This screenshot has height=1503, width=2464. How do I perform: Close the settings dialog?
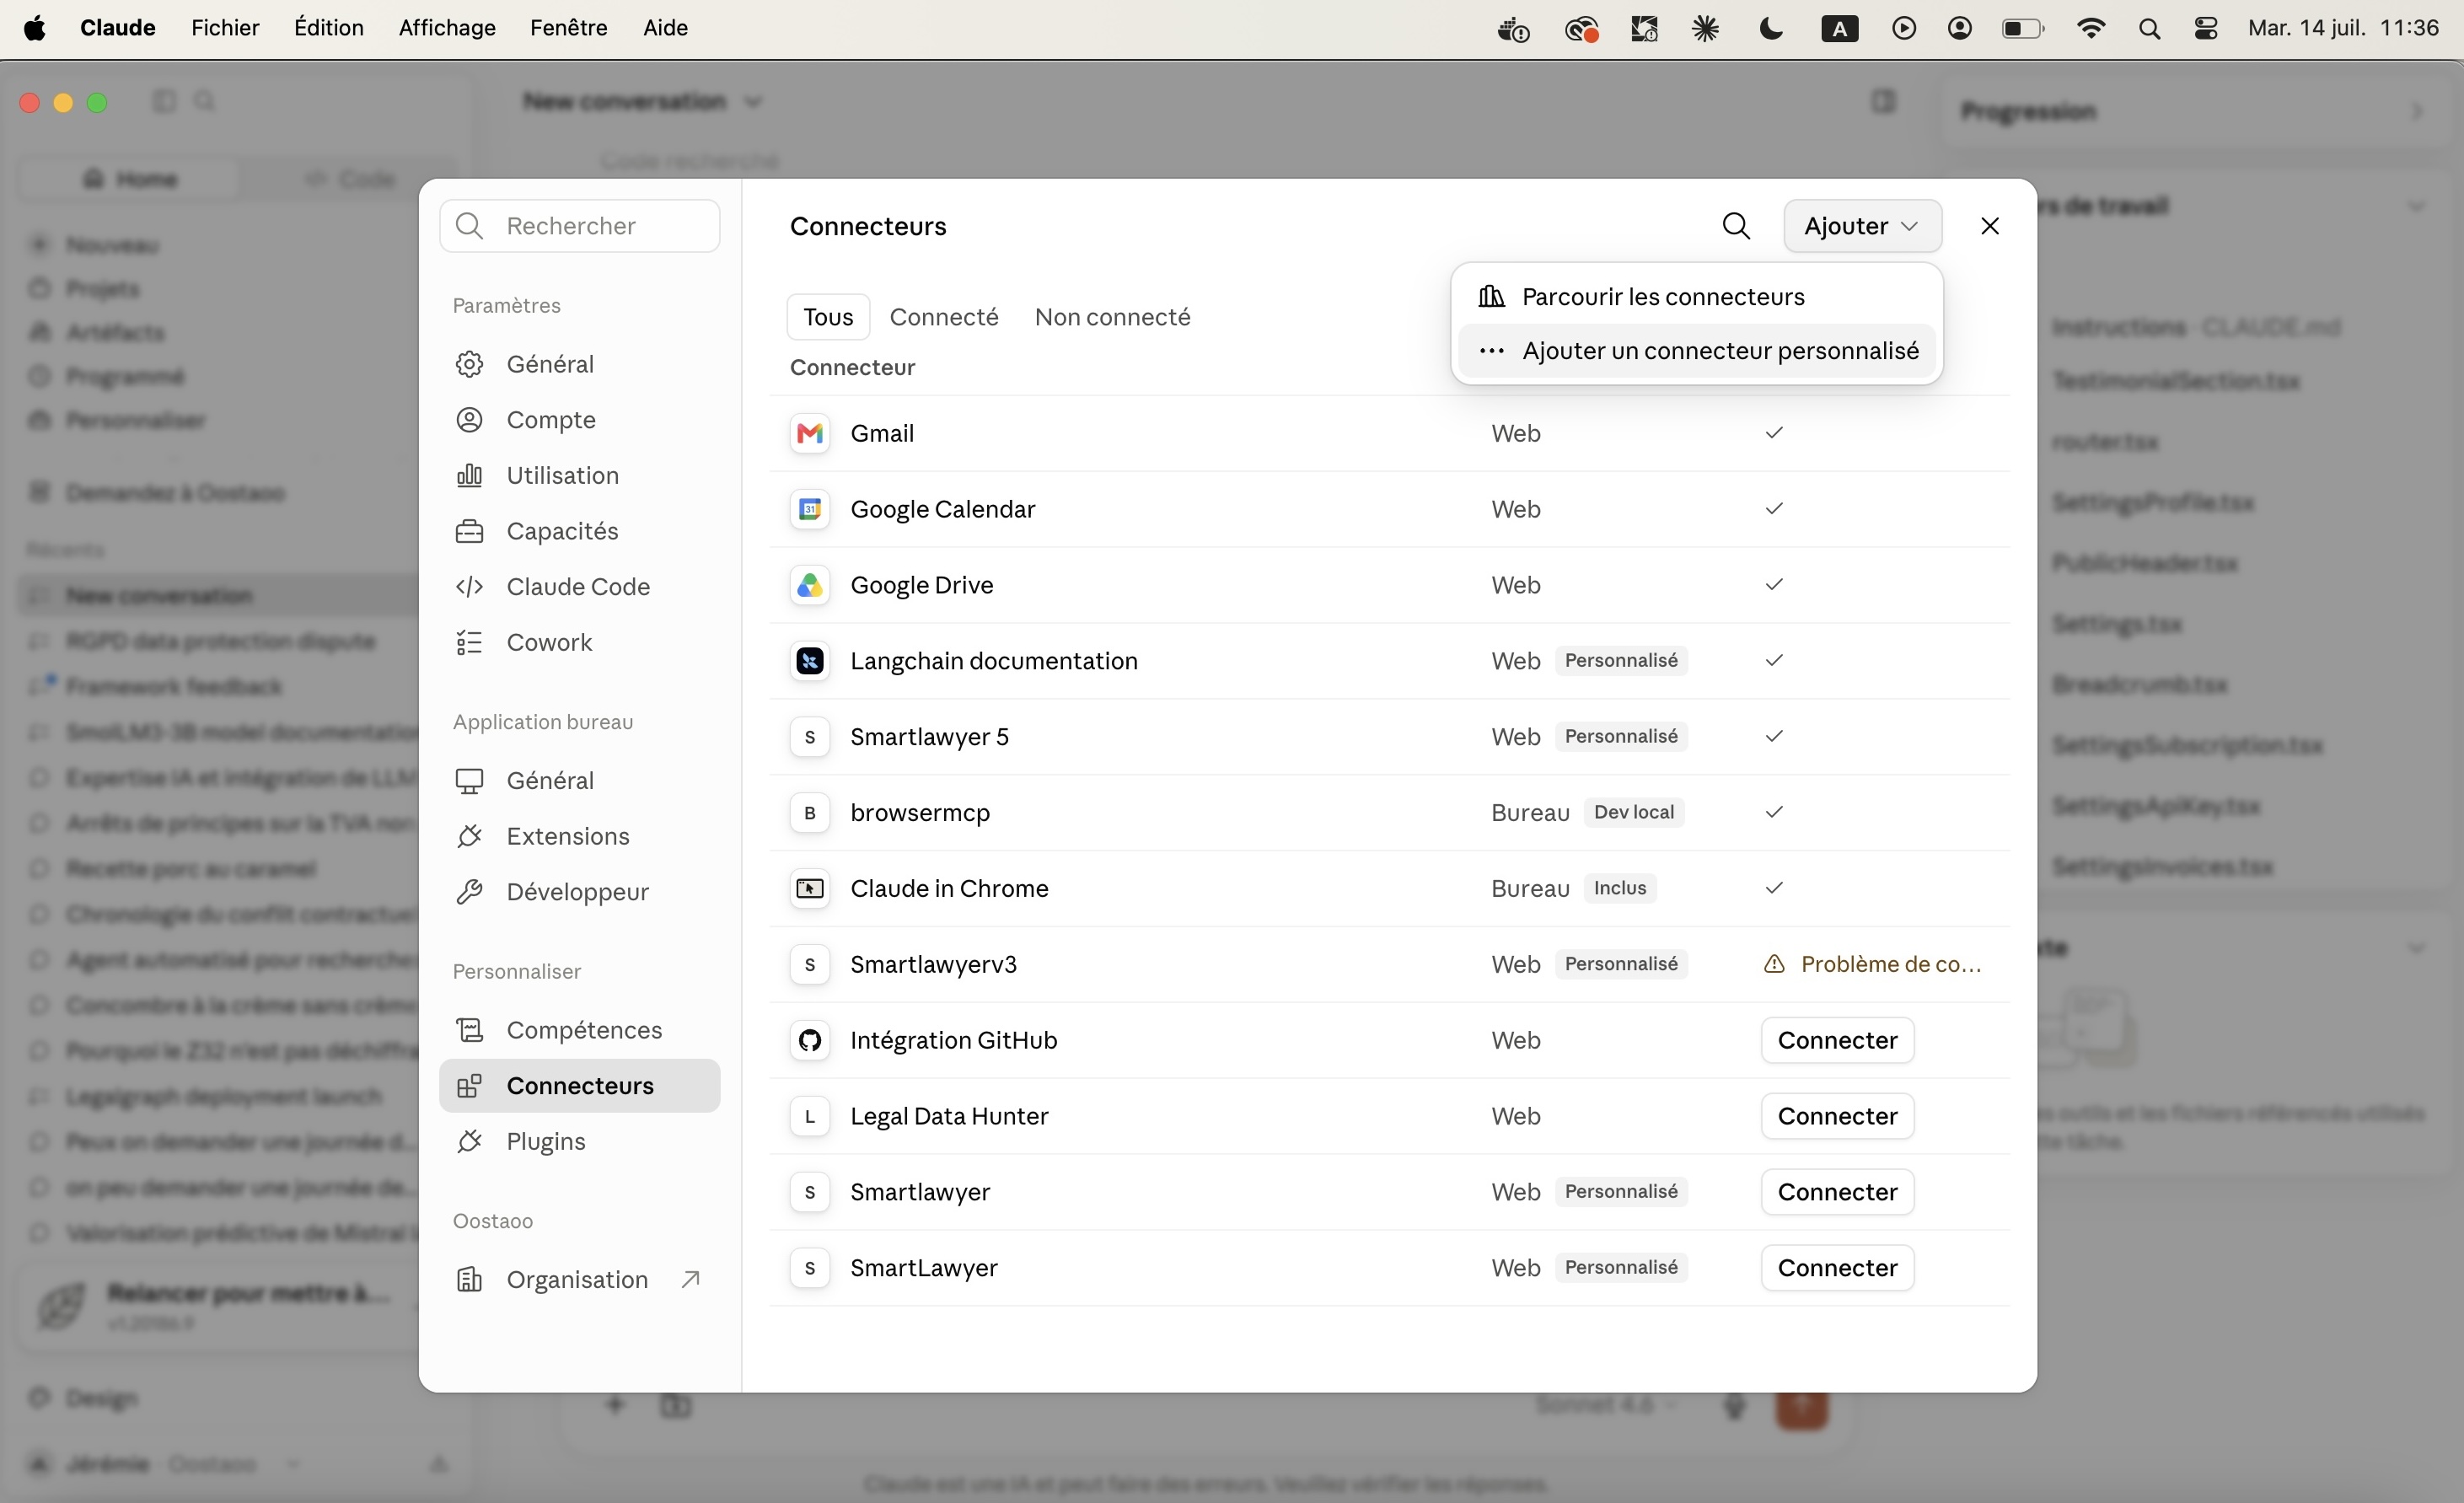[1990, 226]
